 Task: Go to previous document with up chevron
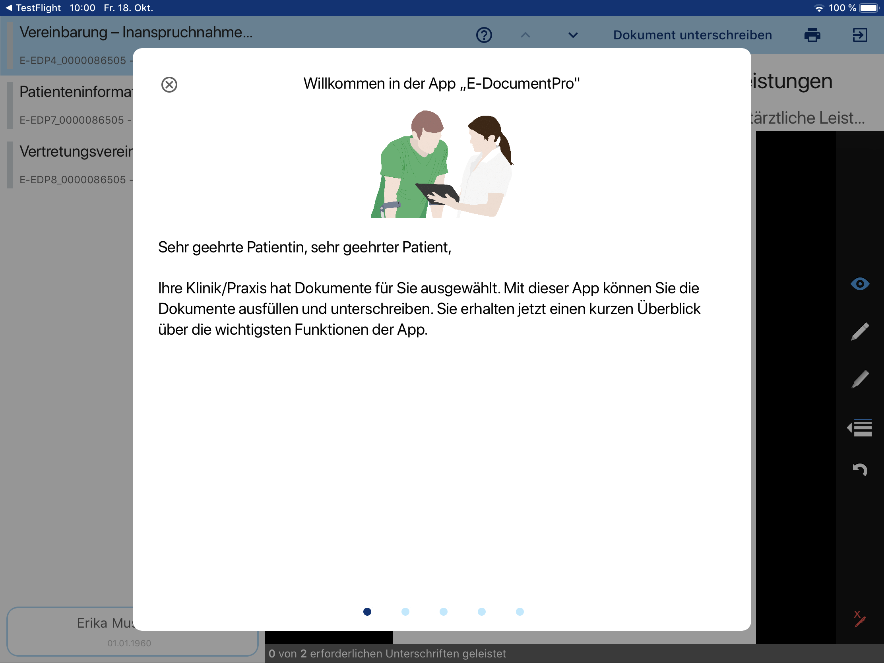click(x=525, y=35)
